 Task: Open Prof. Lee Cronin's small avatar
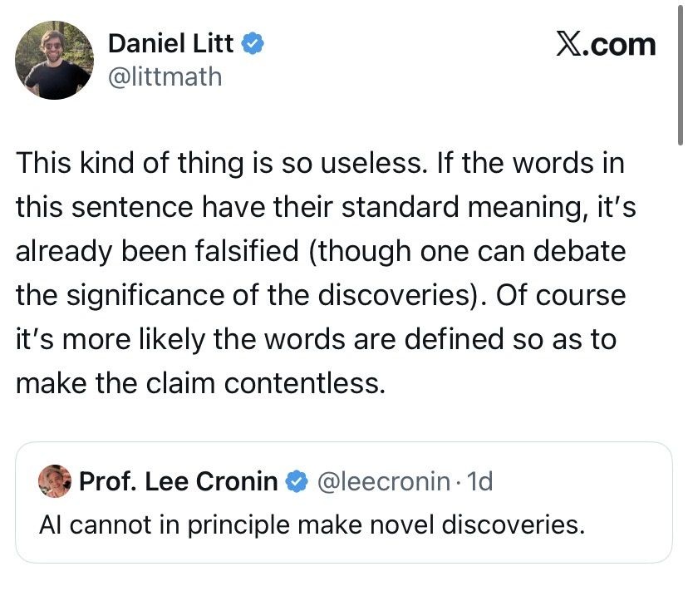[x=54, y=481]
